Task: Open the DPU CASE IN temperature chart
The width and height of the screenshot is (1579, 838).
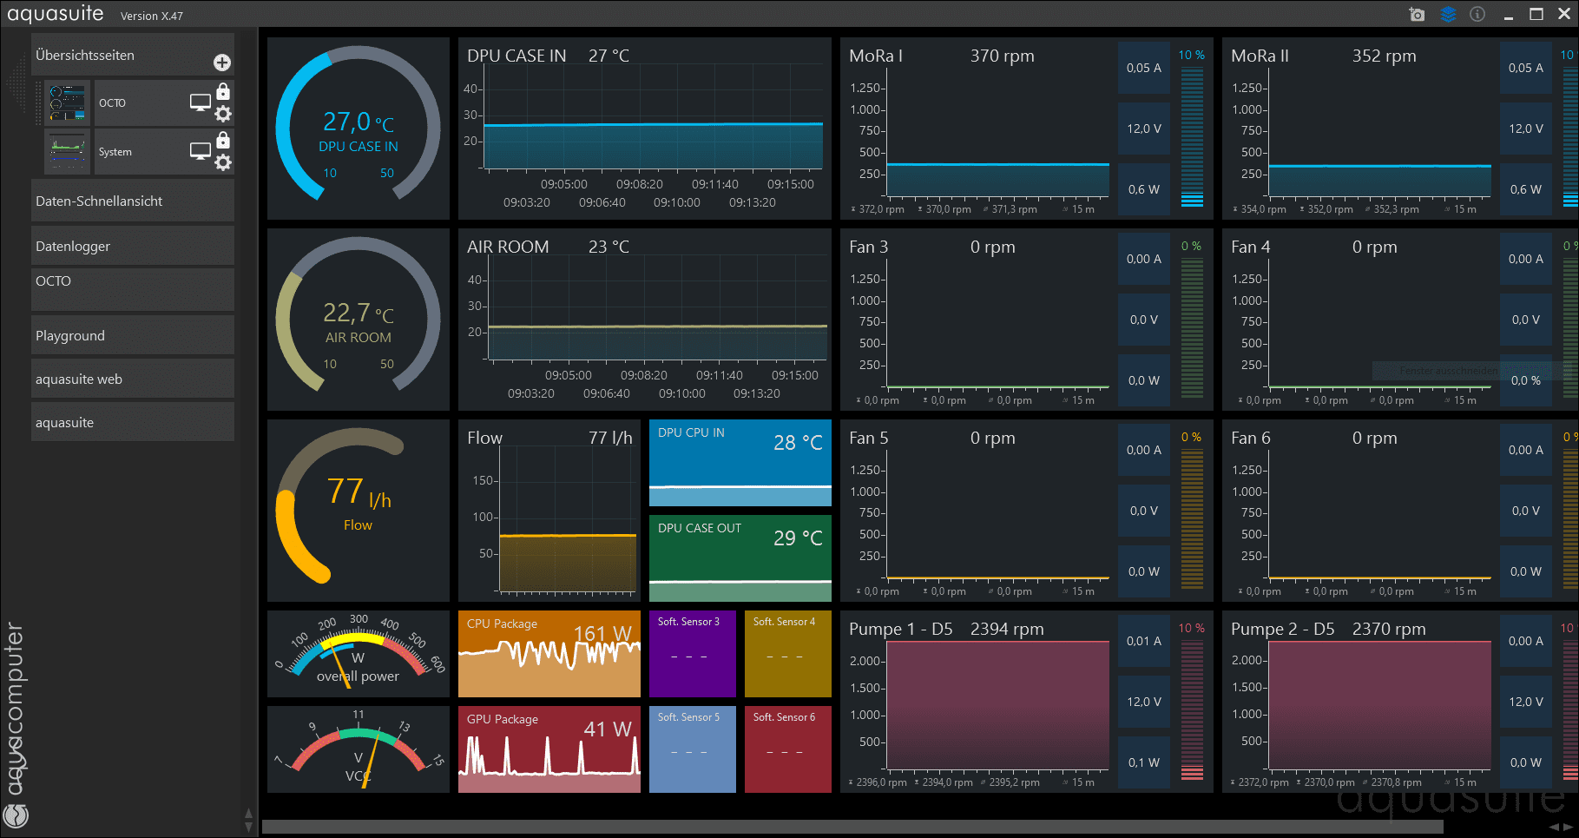Action: pyautogui.click(x=645, y=129)
